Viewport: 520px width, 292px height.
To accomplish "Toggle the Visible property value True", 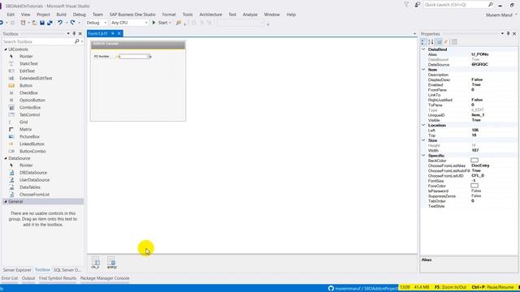I will (x=476, y=120).
